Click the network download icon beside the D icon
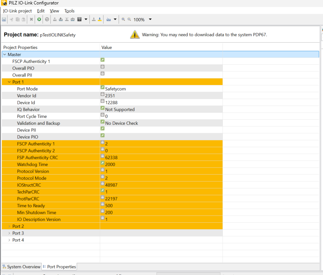 click(73, 20)
